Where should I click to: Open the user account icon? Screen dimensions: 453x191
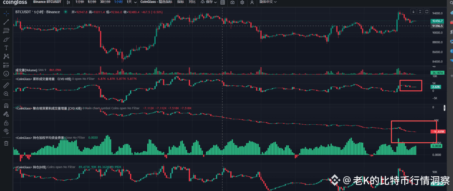tap(252, 2)
